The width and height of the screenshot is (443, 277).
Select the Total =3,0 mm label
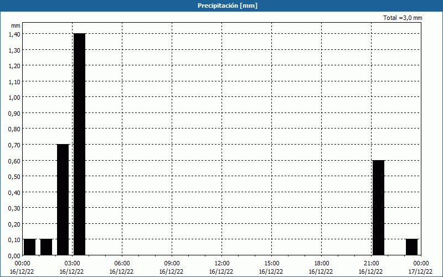click(x=403, y=18)
